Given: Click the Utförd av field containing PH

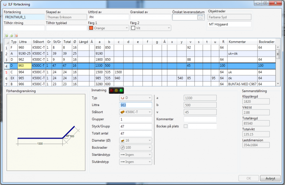Looking at the screenshot, I should pyautogui.click(x=108, y=17).
